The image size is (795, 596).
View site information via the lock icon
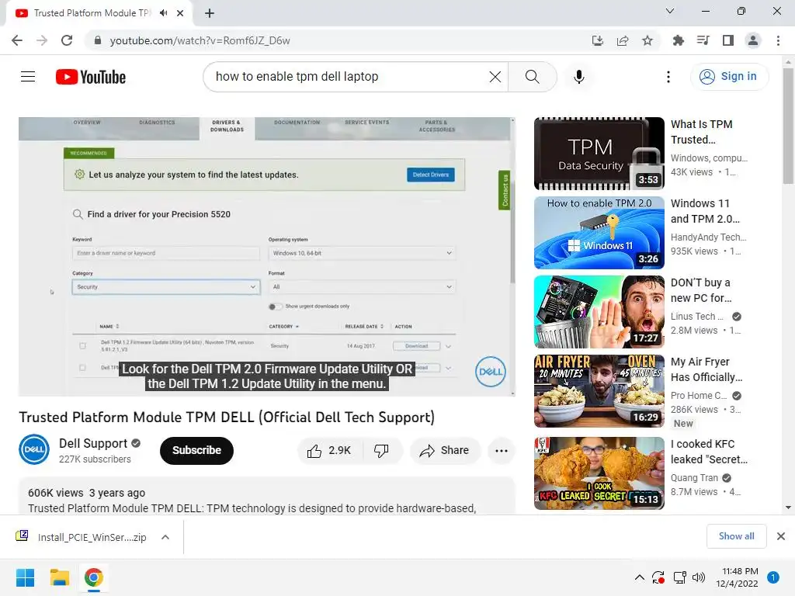click(98, 40)
